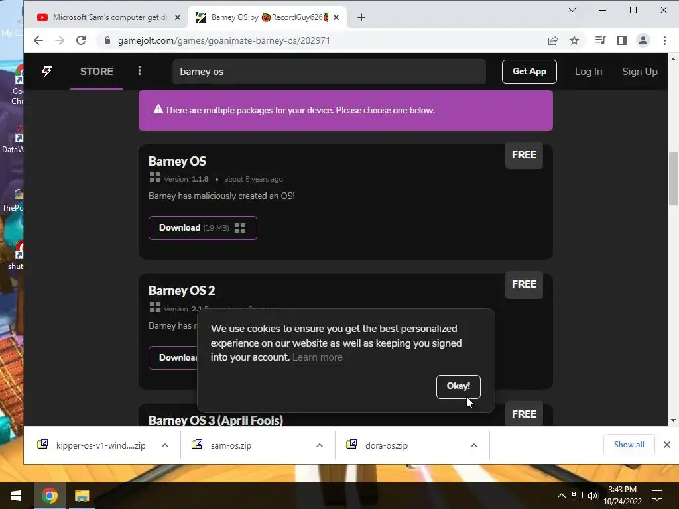Click the 'barney os' search field
This screenshot has height=509, width=679.
coord(329,72)
